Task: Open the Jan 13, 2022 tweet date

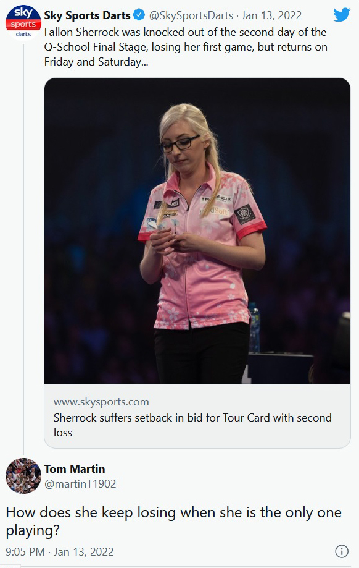Action: (x=271, y=15)
